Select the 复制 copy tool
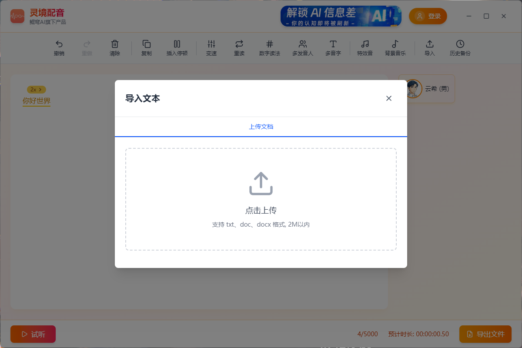This screenshot has width=522, height=348. 146,48
